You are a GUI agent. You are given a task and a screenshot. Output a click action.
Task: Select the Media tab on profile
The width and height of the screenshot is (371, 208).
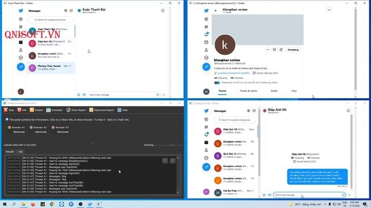click(x=274, y=91)
